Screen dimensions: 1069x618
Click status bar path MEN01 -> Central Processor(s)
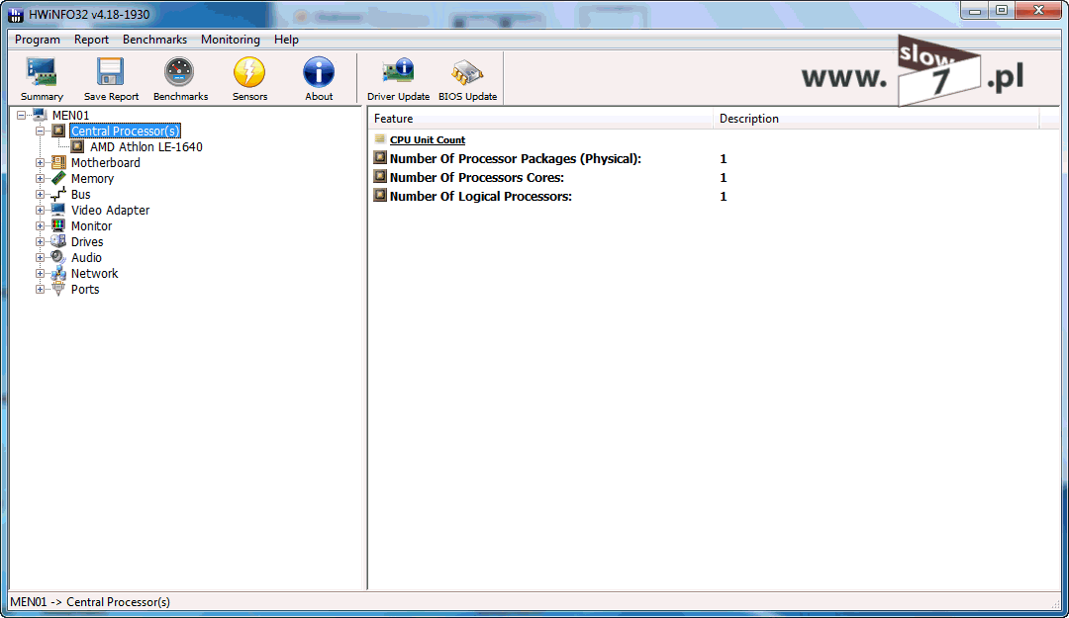pos(90,601)
